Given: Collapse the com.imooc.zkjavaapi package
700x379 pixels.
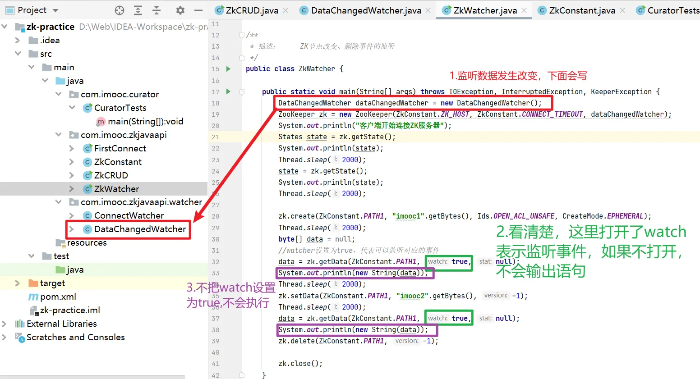Looking at the screenshot, I should 58,135.
